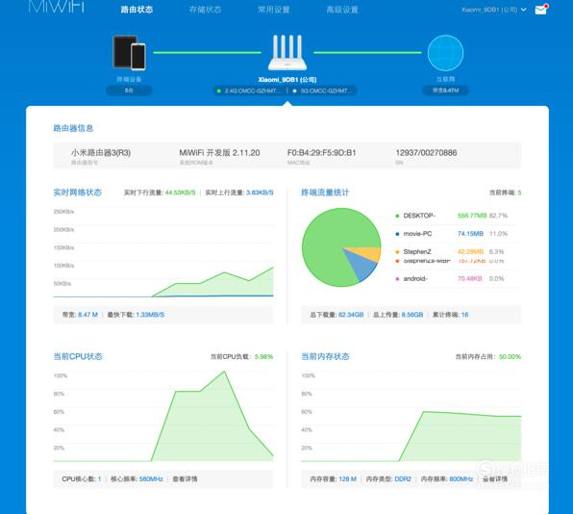
Task: Click 查看详情 link under memory chart
Action: click(495, 479)
